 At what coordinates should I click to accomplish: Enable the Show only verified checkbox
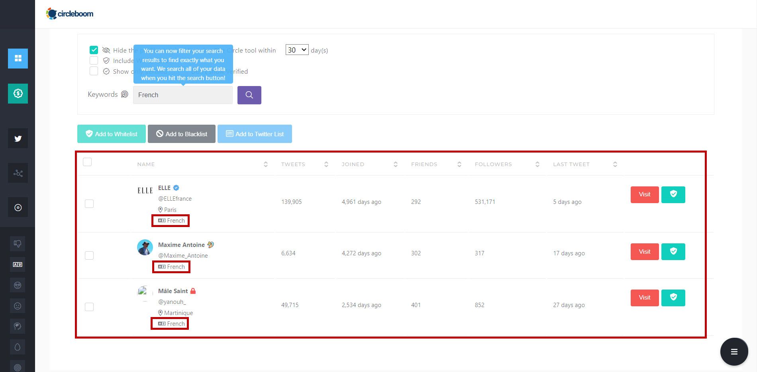(94, 71)
